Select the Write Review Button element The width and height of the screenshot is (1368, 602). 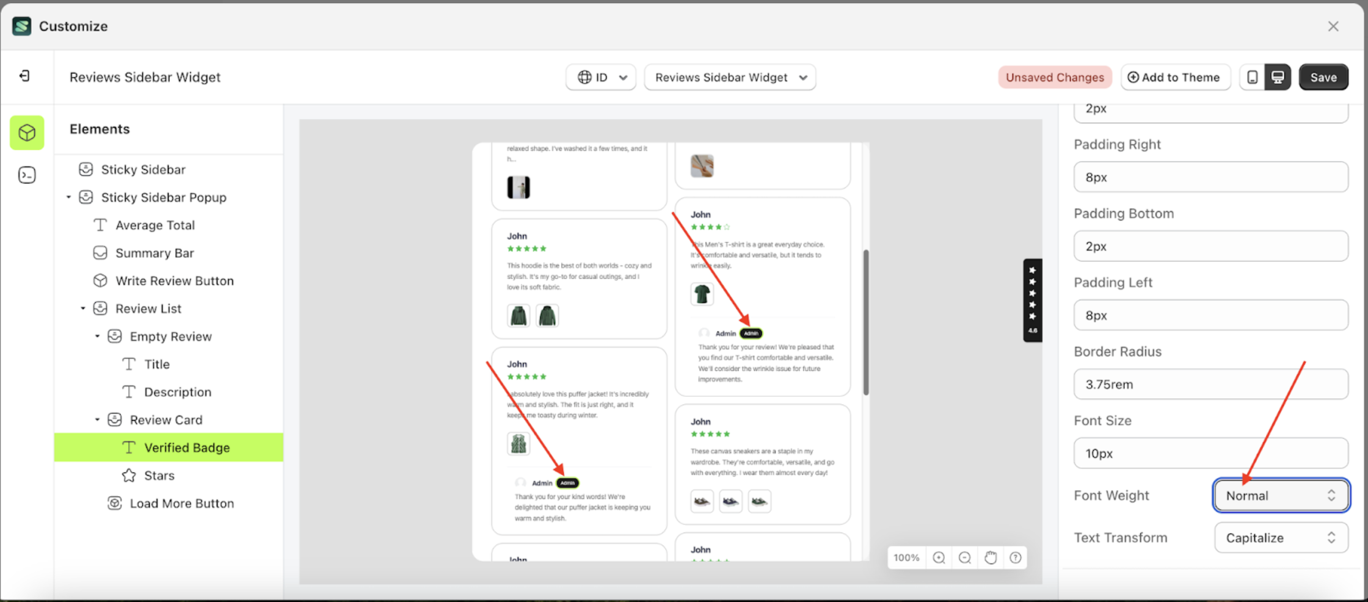point(174,281)
